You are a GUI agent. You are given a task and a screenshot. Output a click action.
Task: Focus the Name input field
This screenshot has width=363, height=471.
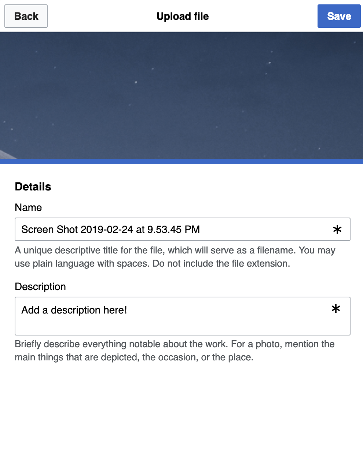point(183,229)
